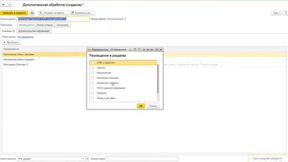This screenshot has height=162, width=288.
Task: Tick the Склад и доставка checkbox
Action: coord(92,98)
